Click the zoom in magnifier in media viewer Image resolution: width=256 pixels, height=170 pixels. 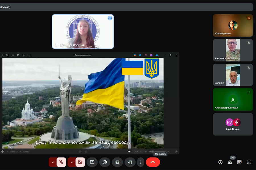(x=168, y=152)
